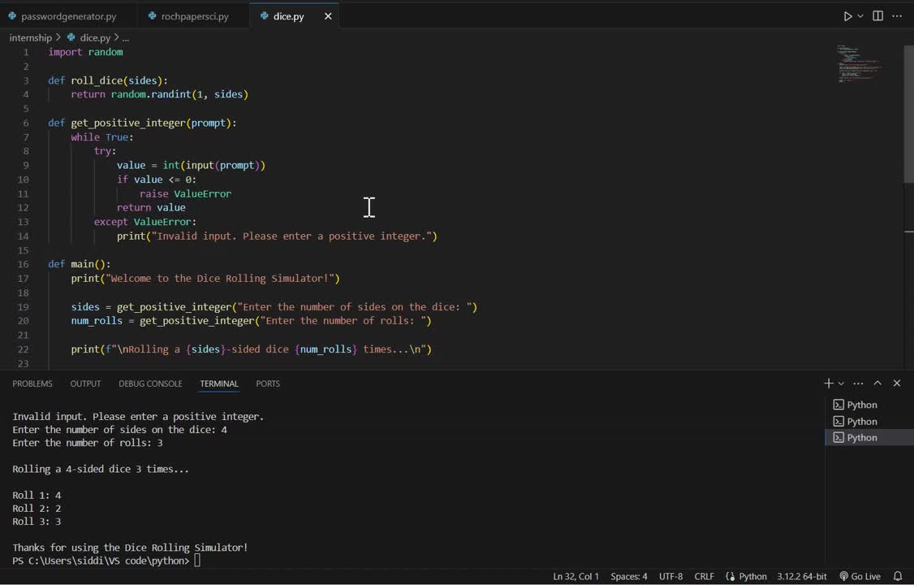Select Python interpreter 3.12.2 64-bit
Viewport: 914px width, 585px height.
801,576
